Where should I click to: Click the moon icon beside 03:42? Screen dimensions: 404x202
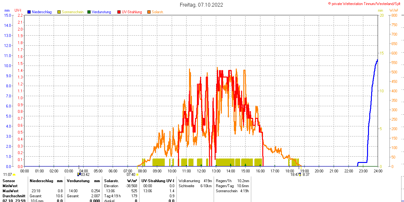[79, 174]
